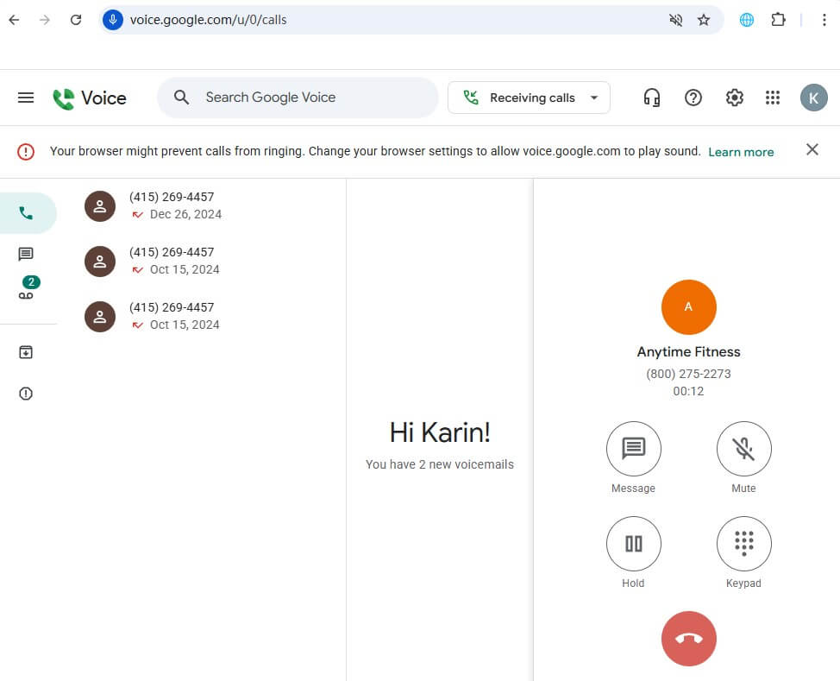Viewport: 840px width, 681px height.
Task: Click the Anytime Fitness contact avatar
Action: point(688,306)
